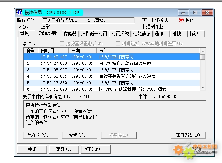The height and width of the screenshot is (163, 222).
Task: Open the 性能数据 tab
Action: [142, 34]
